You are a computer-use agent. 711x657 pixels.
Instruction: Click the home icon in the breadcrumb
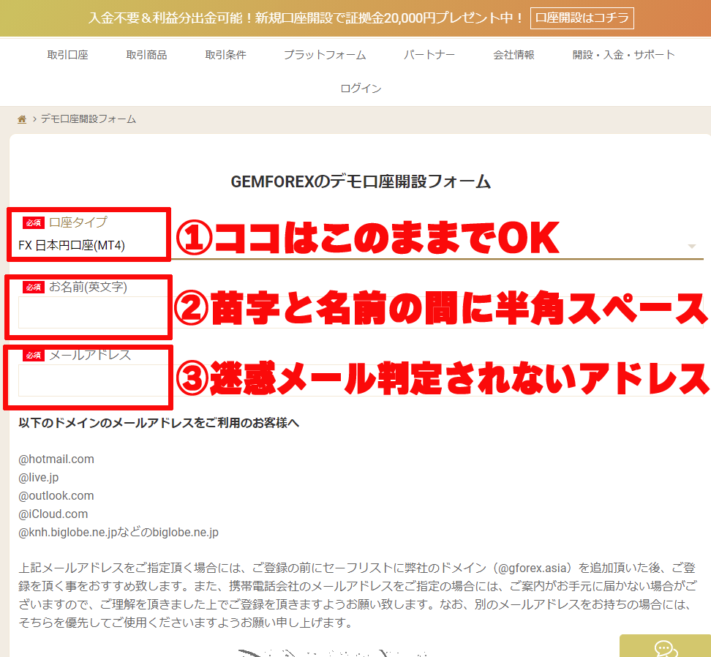22,119
